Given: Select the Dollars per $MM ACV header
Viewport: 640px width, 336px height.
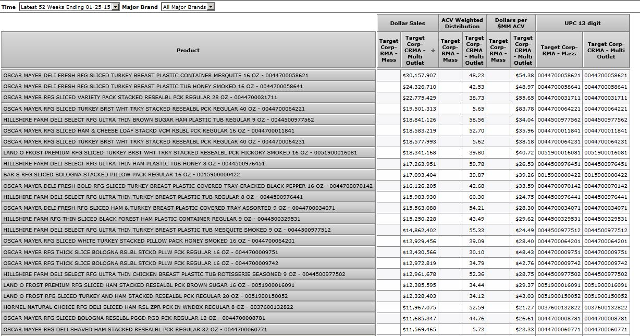Looking at the screenshot, I should (x=511, y=23).
